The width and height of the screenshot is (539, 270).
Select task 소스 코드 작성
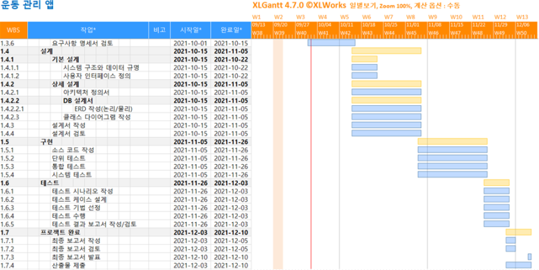(73, 150)
